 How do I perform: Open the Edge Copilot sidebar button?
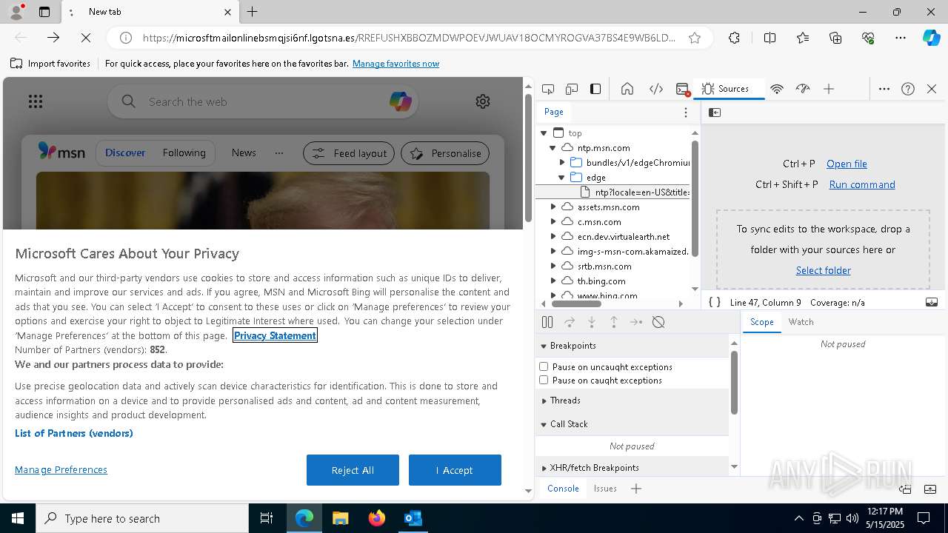pyautogui.click(x=931, y=38)
